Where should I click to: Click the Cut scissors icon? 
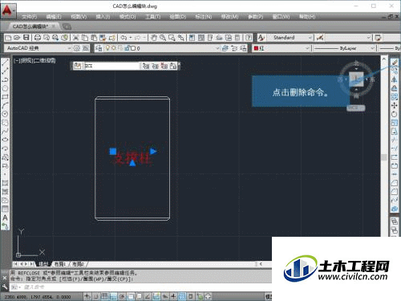pyautogui.click(x=76, y=38)
